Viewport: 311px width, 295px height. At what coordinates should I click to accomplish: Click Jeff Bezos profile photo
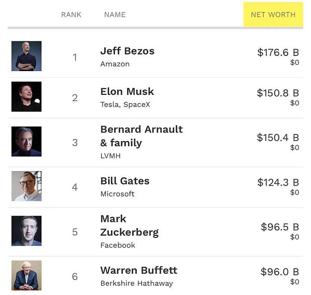[x=26, y=56]
